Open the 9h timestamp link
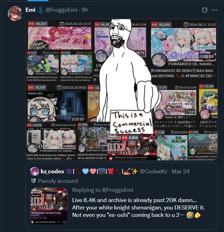The image size is (224, 232). 85,10
